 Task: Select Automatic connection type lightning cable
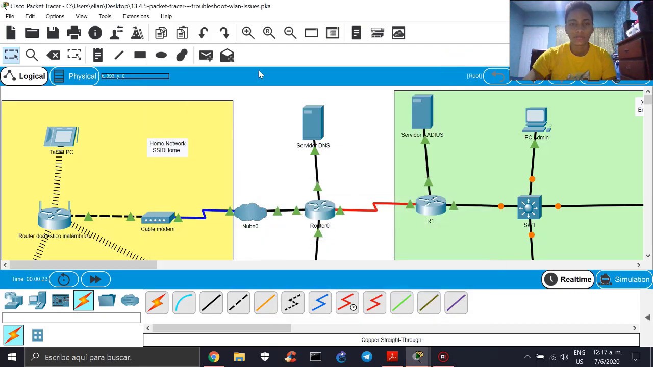point(157,302)
